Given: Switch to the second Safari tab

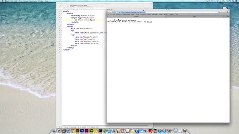Looking at the screenshot, I should [x=194, y=16].
